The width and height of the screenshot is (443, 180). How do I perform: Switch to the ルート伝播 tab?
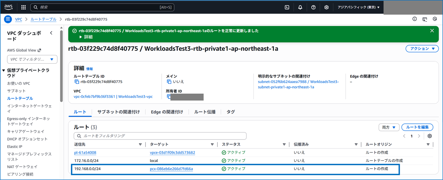coord(205,112)
